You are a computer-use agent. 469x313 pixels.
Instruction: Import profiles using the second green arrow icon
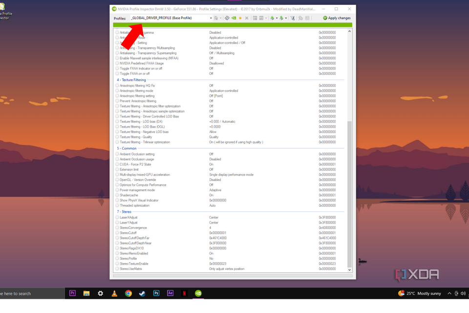tap(282, 18)
